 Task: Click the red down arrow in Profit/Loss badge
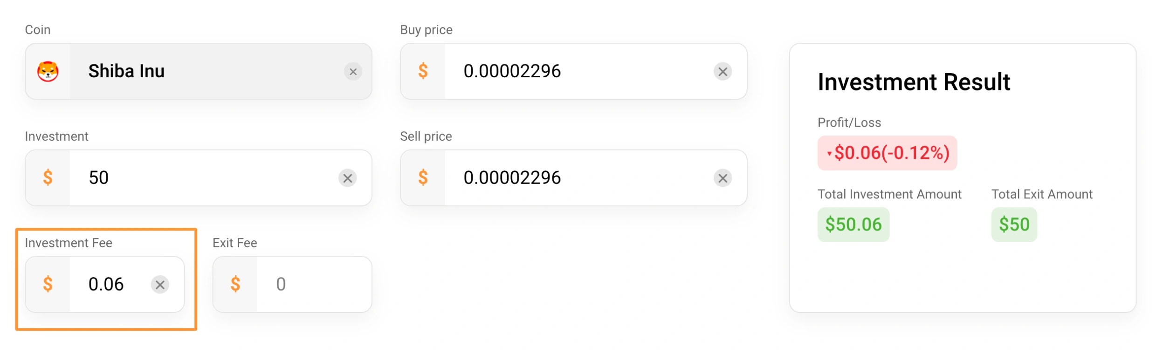pyautogui.click(x=831, y=152)
